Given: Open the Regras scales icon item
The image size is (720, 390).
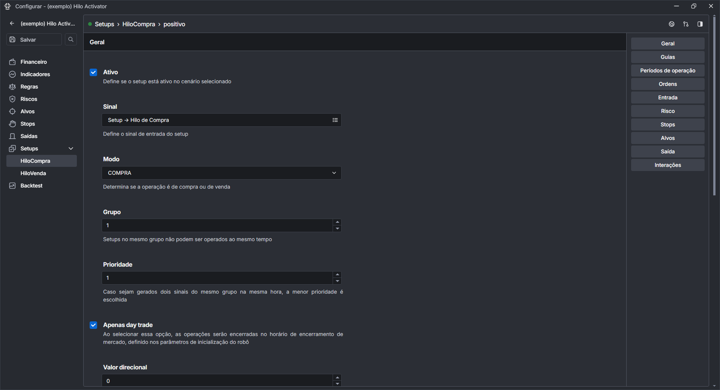Looking at the screenshot, I should click(x=29, y=87).
